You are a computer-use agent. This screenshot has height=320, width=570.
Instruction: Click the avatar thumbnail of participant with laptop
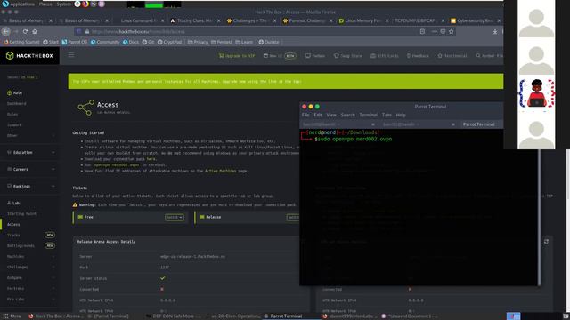[536, 93]
